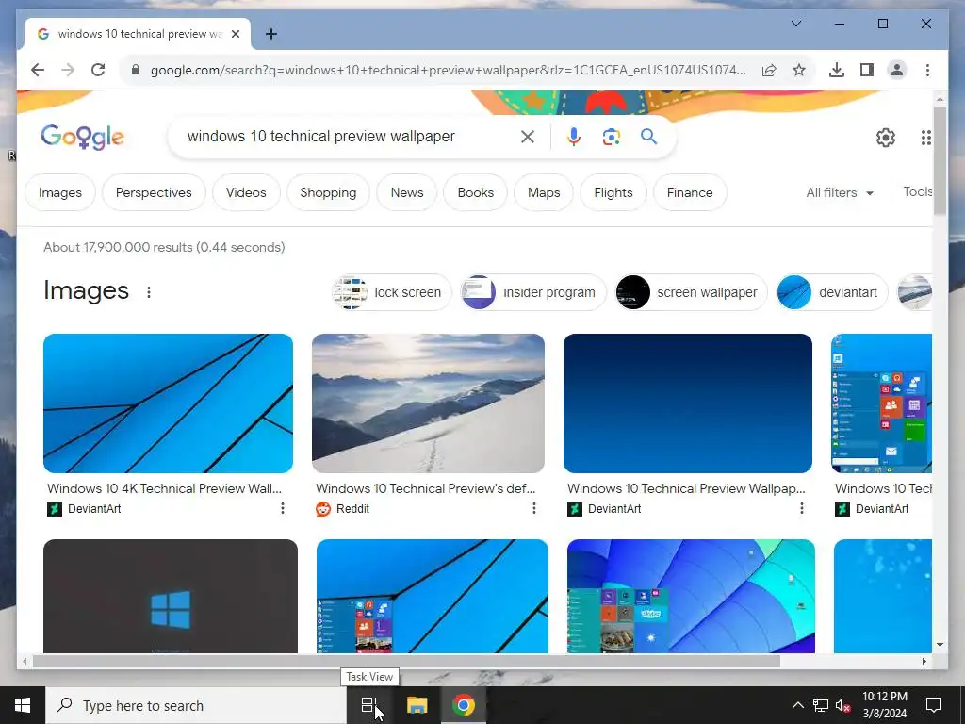Refine images by lock screen
965x724 pixels.
click(x=391, y=292)
